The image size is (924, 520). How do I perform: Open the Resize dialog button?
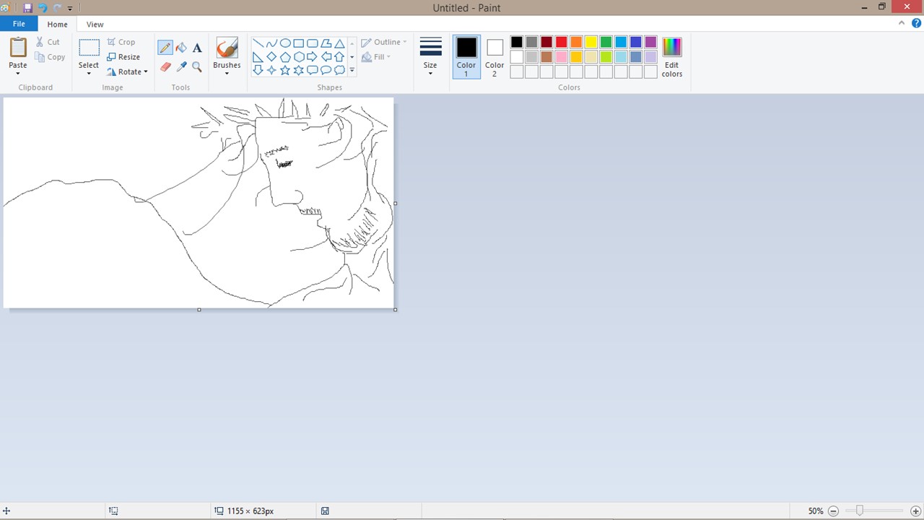click(x=123, y=57)
